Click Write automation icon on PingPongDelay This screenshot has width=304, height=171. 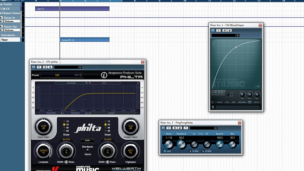(180, 128)
